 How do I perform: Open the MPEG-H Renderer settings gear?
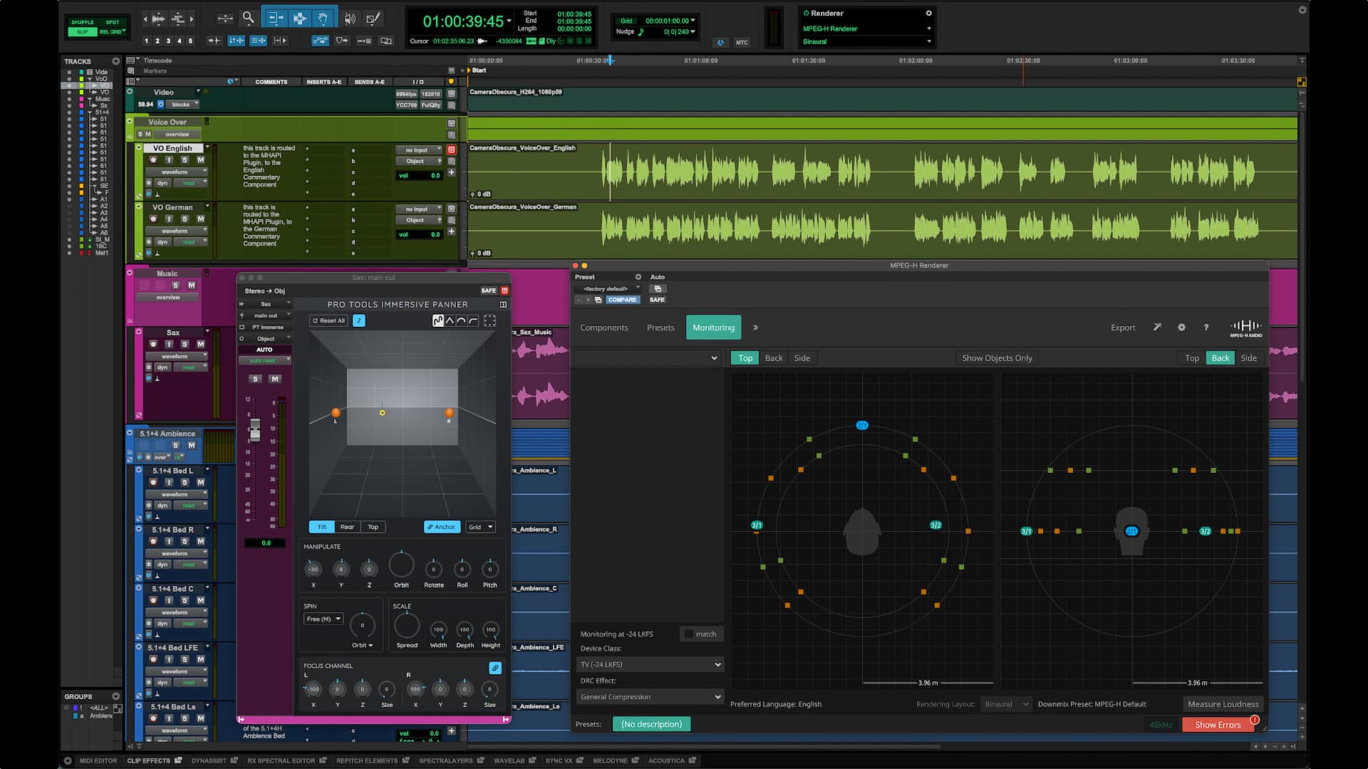pyautogui.click(x=1181, y=328)
